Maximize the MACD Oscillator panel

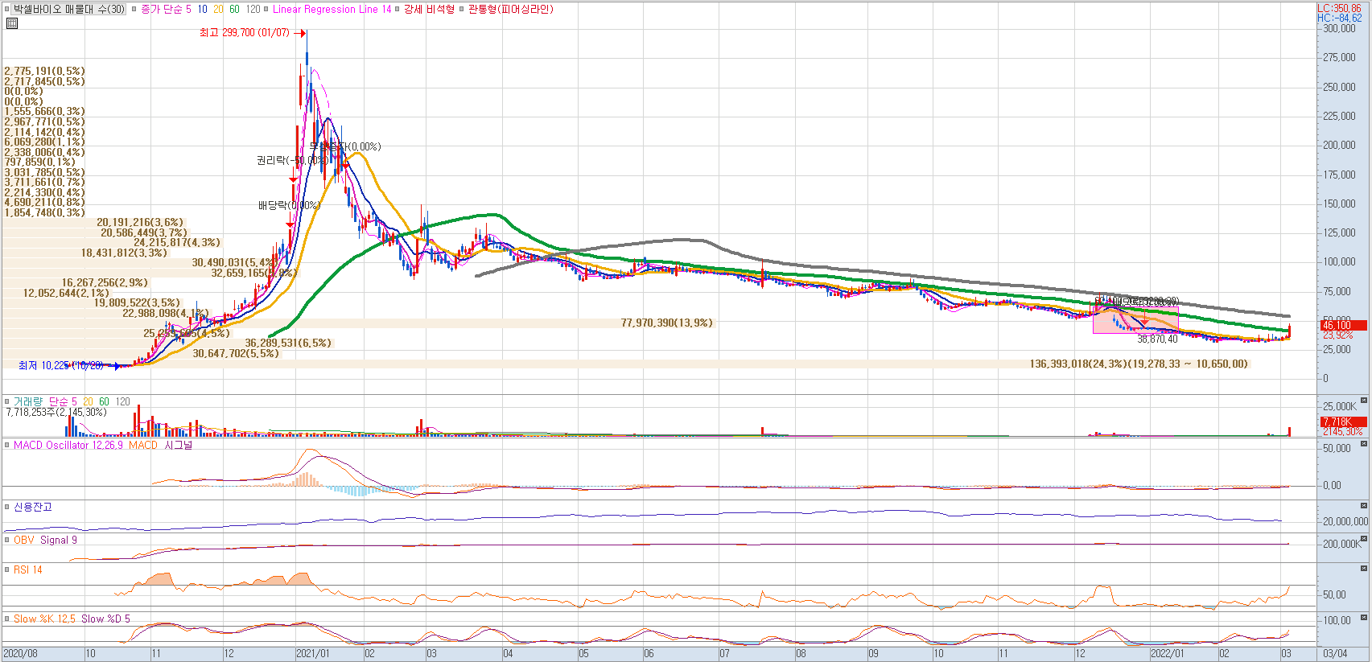tap(1364, 443)
